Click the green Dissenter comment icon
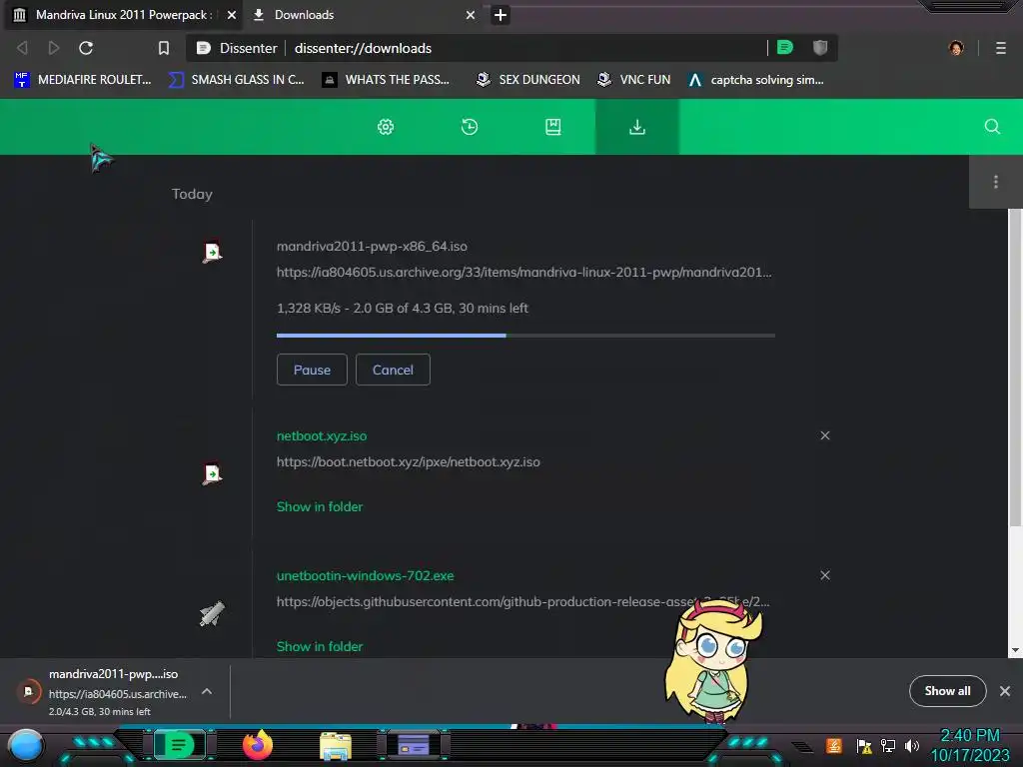The height and width of the screenshot is (767, 1023). [x=785, y=47]
